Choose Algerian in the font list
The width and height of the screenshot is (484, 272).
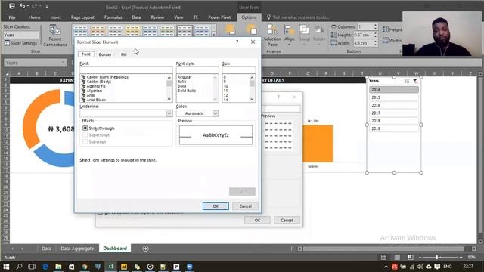pyautogui.click(x=95, y=91)
